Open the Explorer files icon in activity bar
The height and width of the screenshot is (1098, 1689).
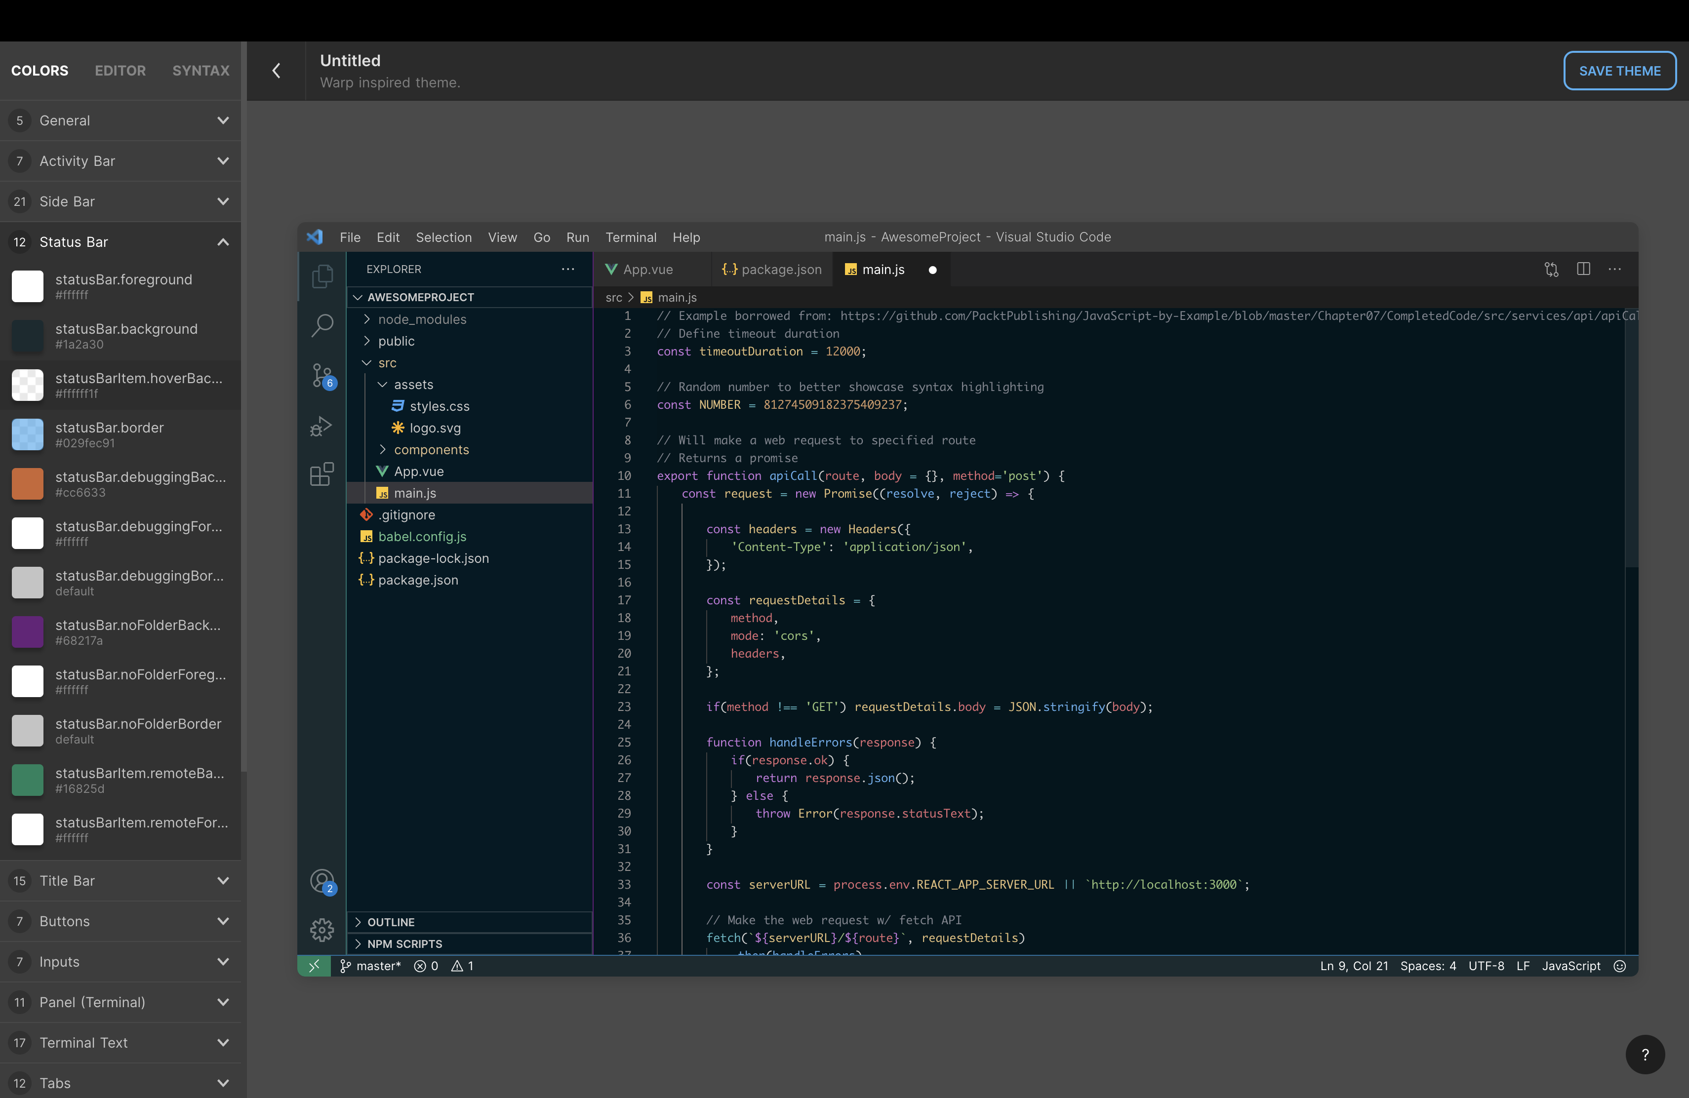click(x=322, y=276)
